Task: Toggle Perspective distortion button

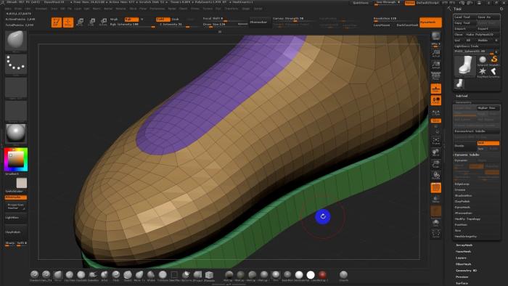Action: click(x=435, y=76)
